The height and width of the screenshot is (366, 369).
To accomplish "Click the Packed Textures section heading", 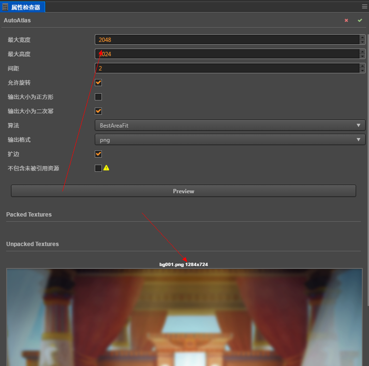I will click(29, 215).
